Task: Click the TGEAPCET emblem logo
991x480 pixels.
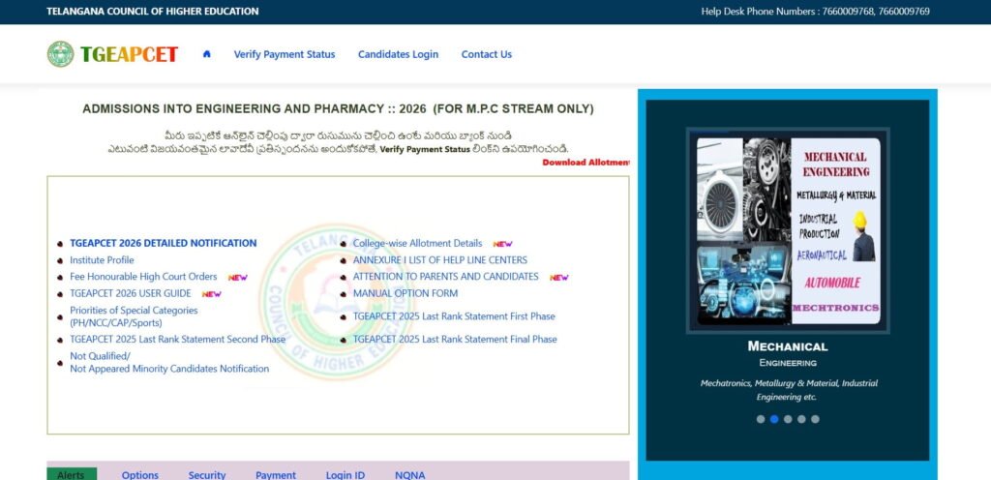Action: [x=60, y=54]
